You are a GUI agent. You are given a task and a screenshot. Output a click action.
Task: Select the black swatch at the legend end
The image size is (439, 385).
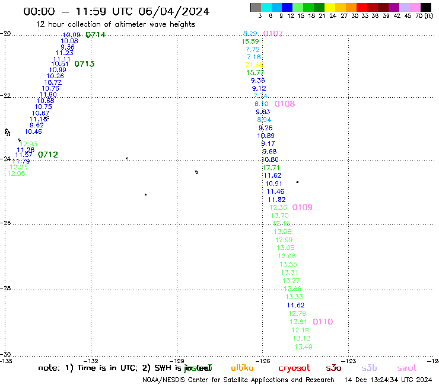[426, 7]
